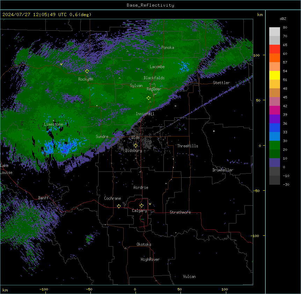Click the Calgary city label
The width and height of the screenshot is (301, 294).
click(x=140, y=211)
